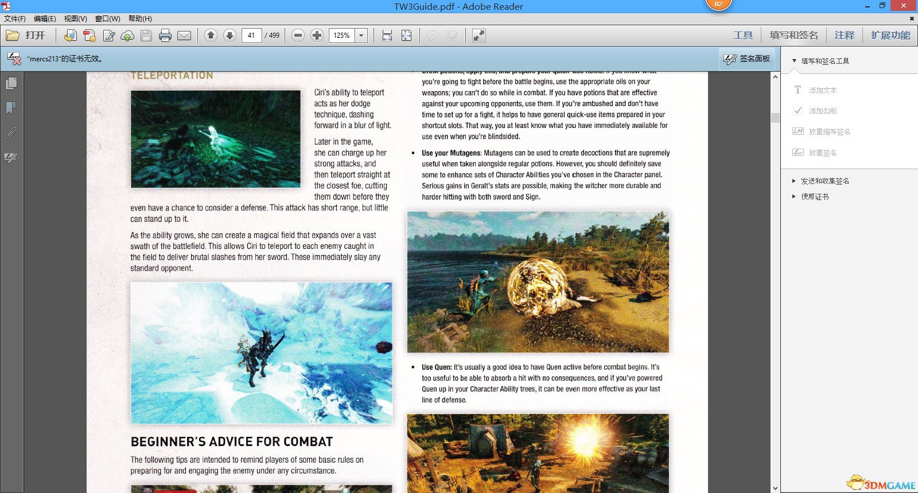Click the icy snow combat screenshot image

tap(262, 353)
